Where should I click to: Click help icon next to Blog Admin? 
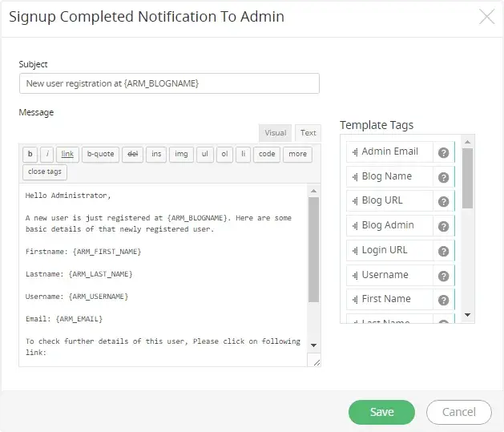443,226
